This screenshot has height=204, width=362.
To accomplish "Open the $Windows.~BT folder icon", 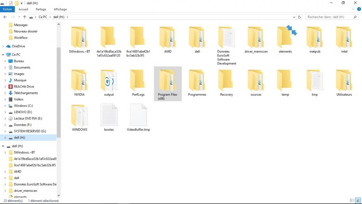I will coord(79,37).
